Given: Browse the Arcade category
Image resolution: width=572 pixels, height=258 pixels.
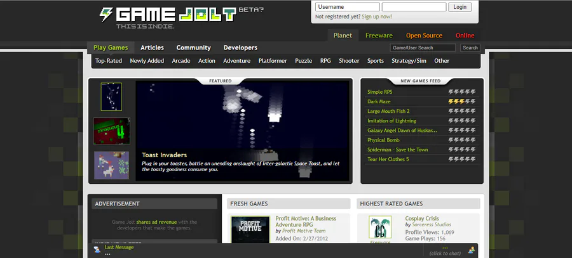Looking at the screenshot, I should [181, 61].
